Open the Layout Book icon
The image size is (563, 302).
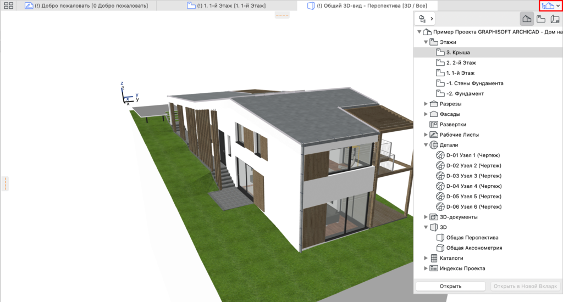coord(555,19)
